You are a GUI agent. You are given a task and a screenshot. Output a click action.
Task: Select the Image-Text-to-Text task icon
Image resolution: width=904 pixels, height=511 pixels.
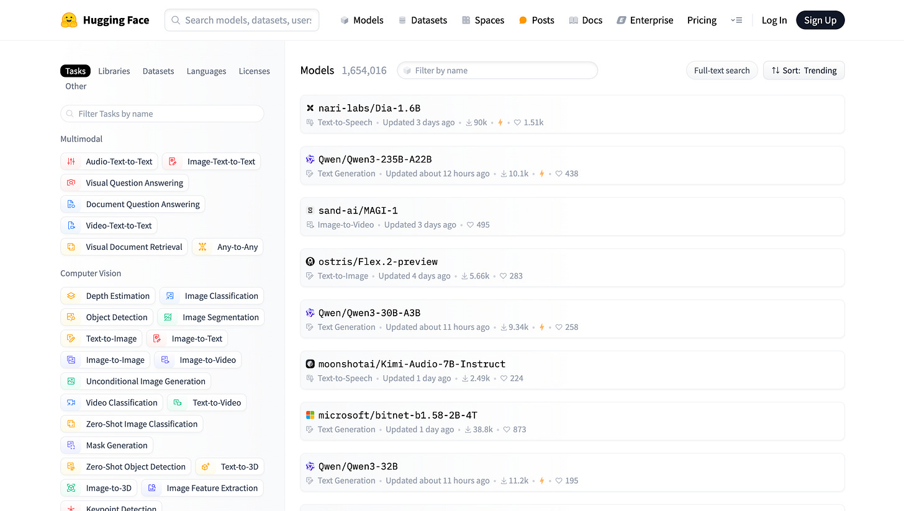click(x=173, y=161)
